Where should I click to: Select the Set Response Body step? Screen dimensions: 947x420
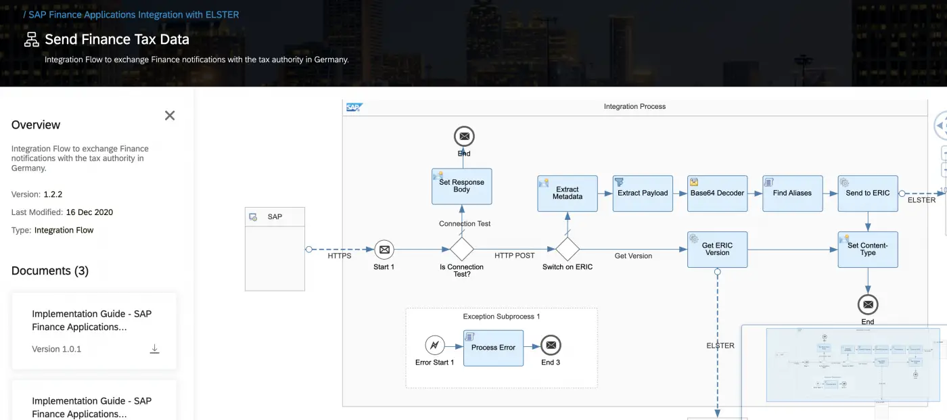[x=461, y=186]
